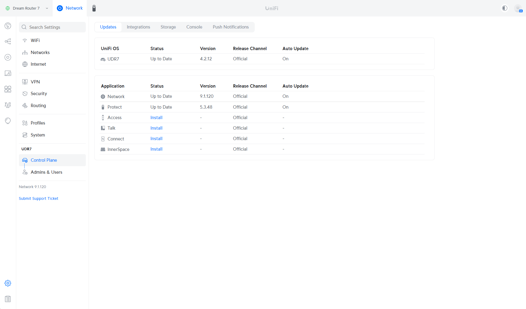Viewport: 526px width, 309px height.
Task: Click the Talk application row icon
Action: click(x=103, y=128)
